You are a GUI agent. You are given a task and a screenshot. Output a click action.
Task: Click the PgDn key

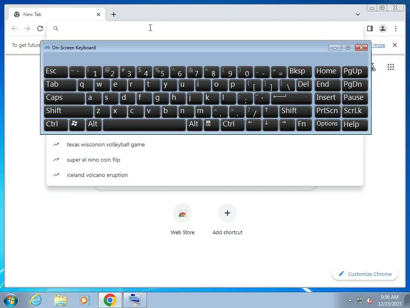tap(355, 85)
